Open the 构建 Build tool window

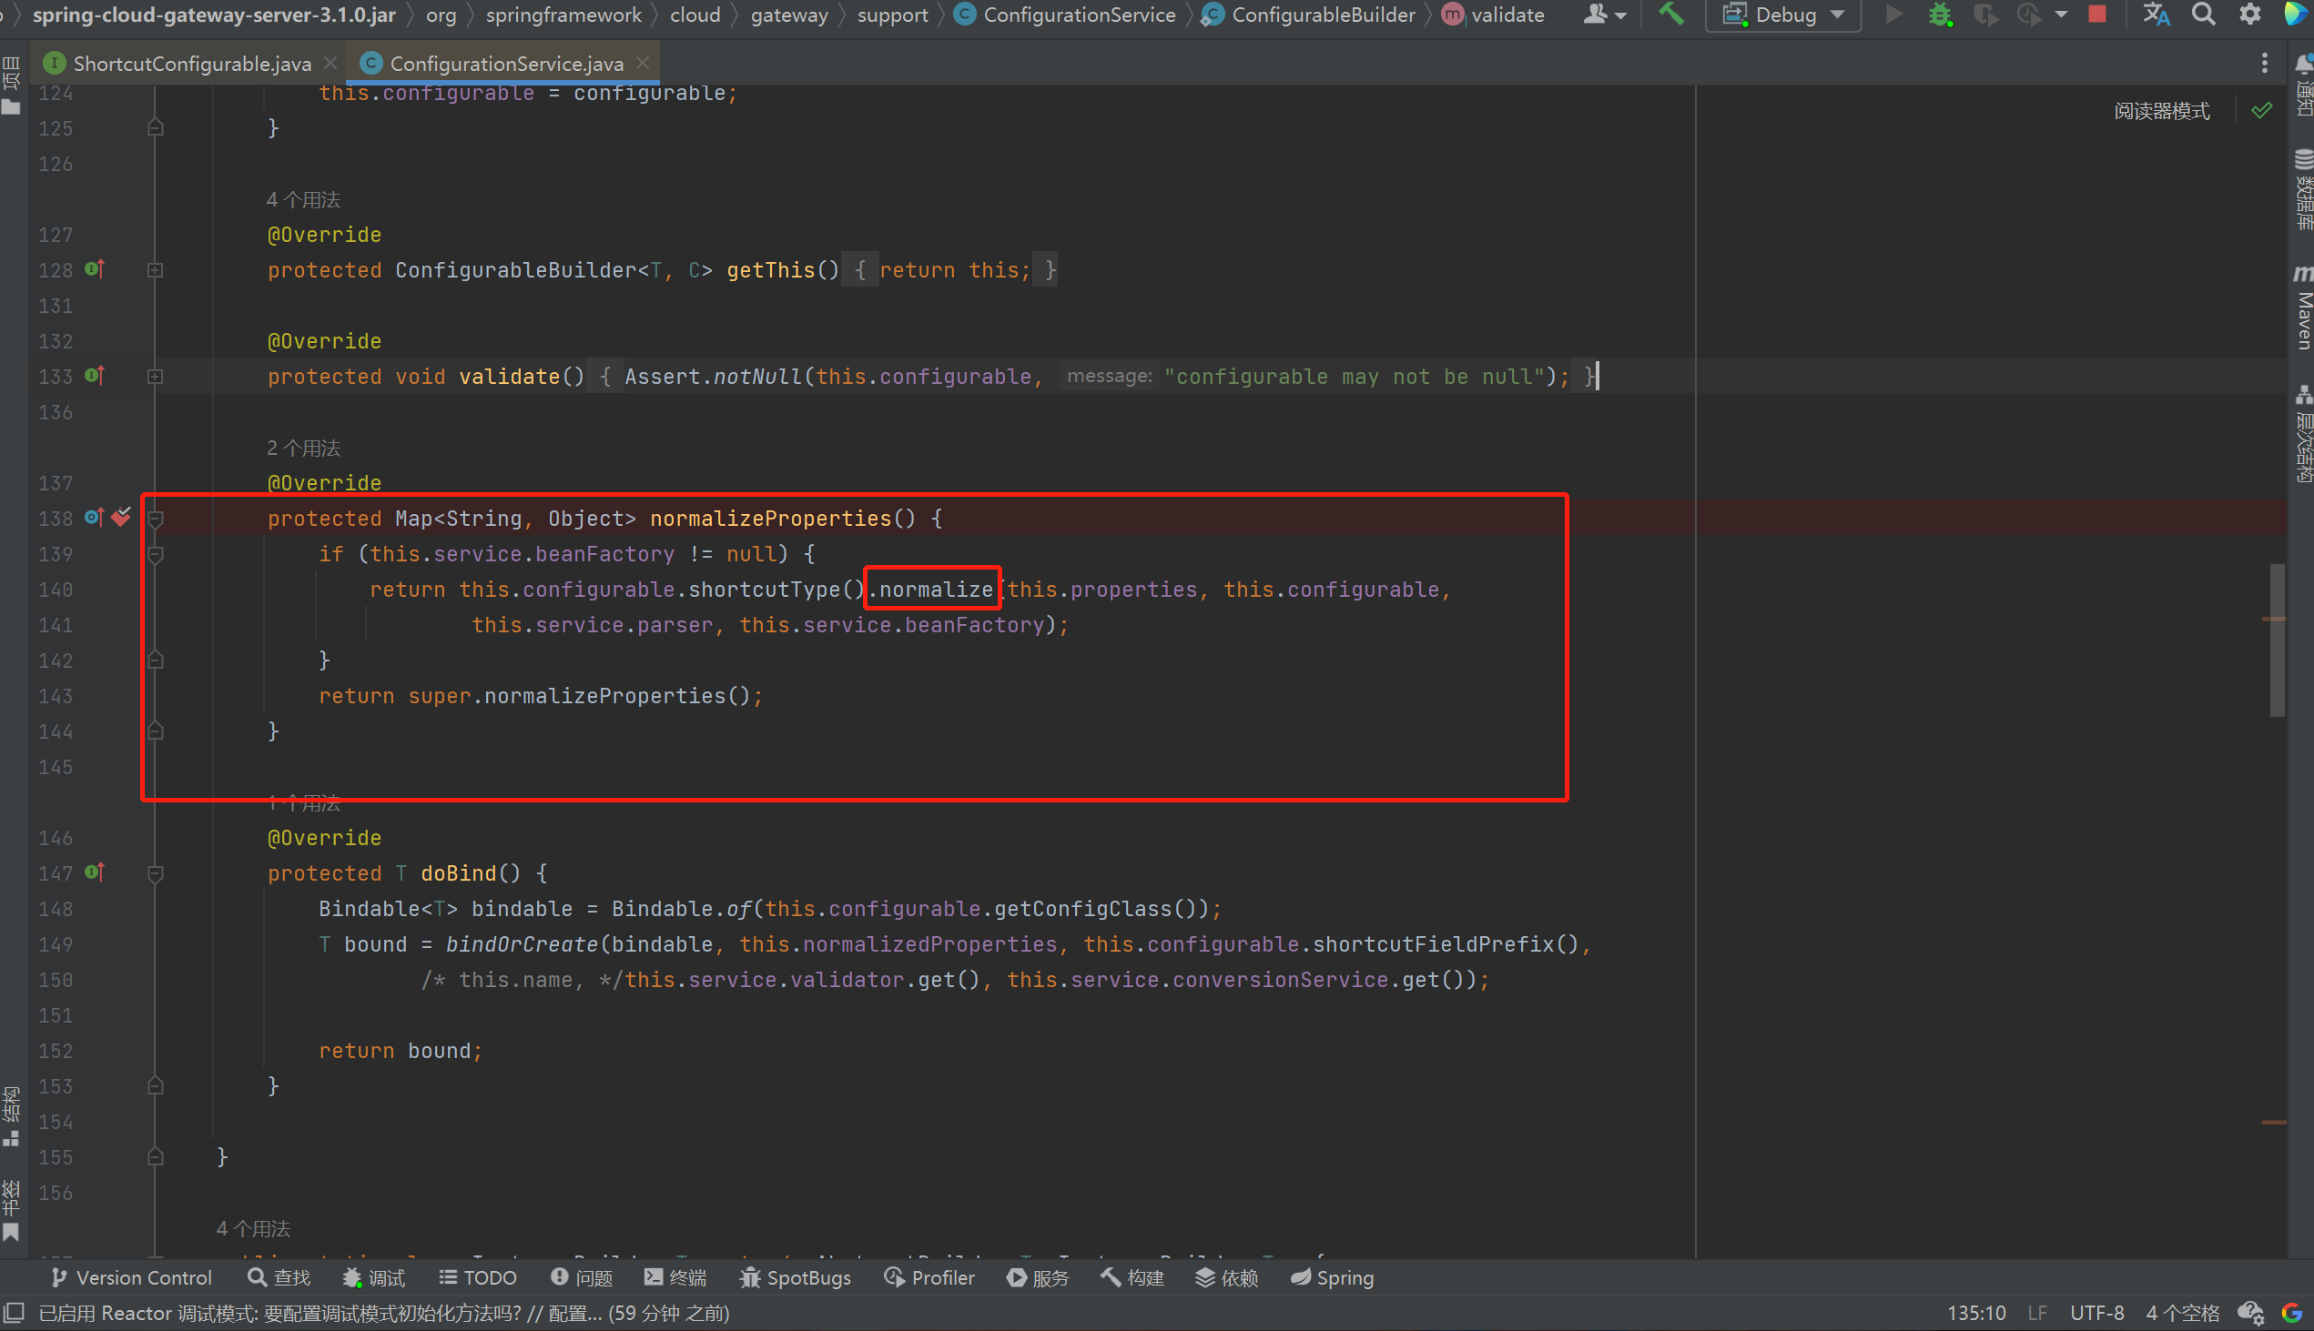pos(1132,1277)
